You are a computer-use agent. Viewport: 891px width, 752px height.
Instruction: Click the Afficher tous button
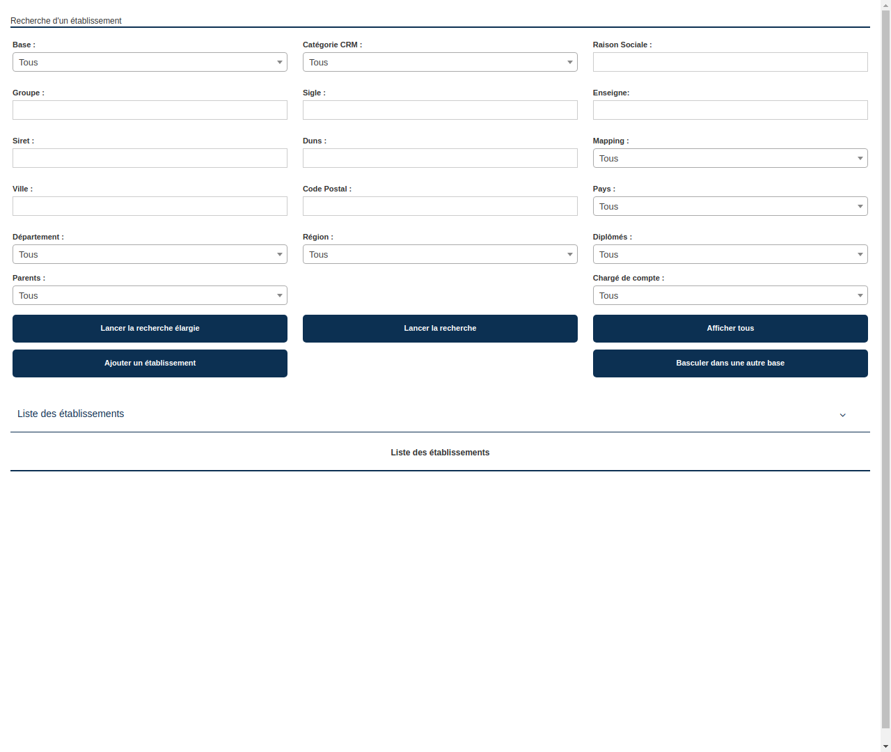730,328
